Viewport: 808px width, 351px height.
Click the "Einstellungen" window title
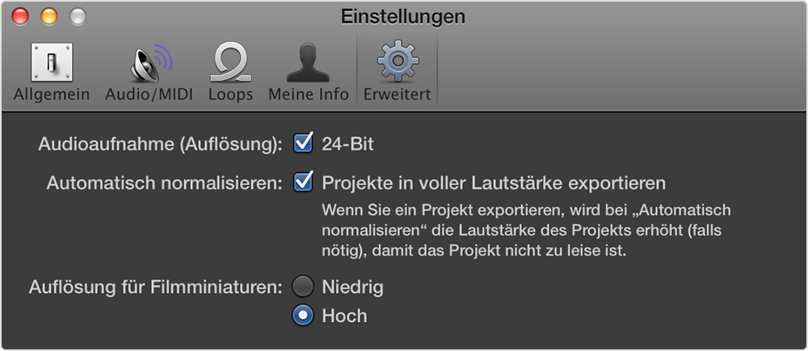(x=403, y=16)
